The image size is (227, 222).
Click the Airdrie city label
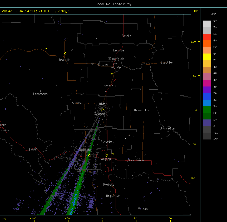[x=106, y=142]
